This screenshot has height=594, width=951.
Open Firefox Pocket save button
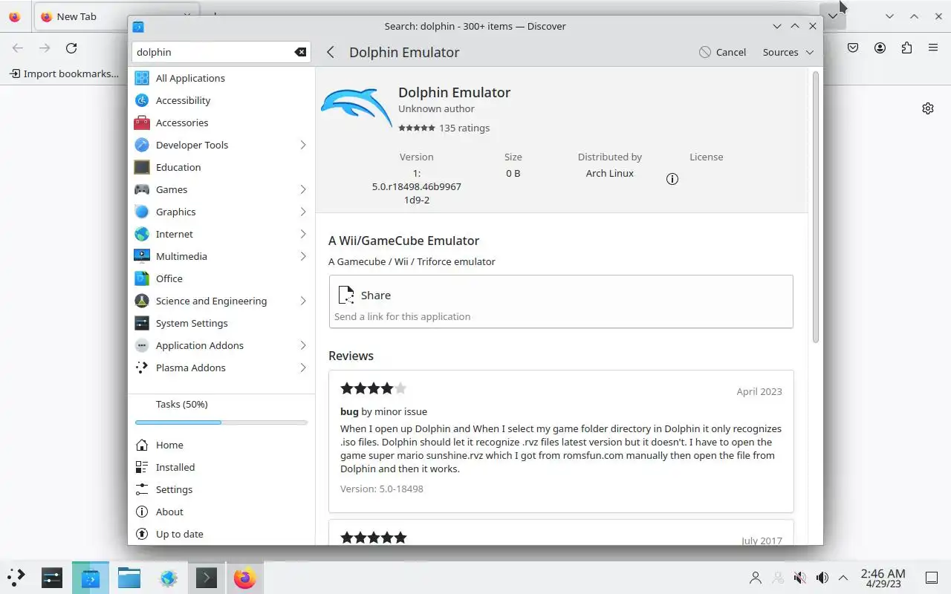(x=853, y=48)
